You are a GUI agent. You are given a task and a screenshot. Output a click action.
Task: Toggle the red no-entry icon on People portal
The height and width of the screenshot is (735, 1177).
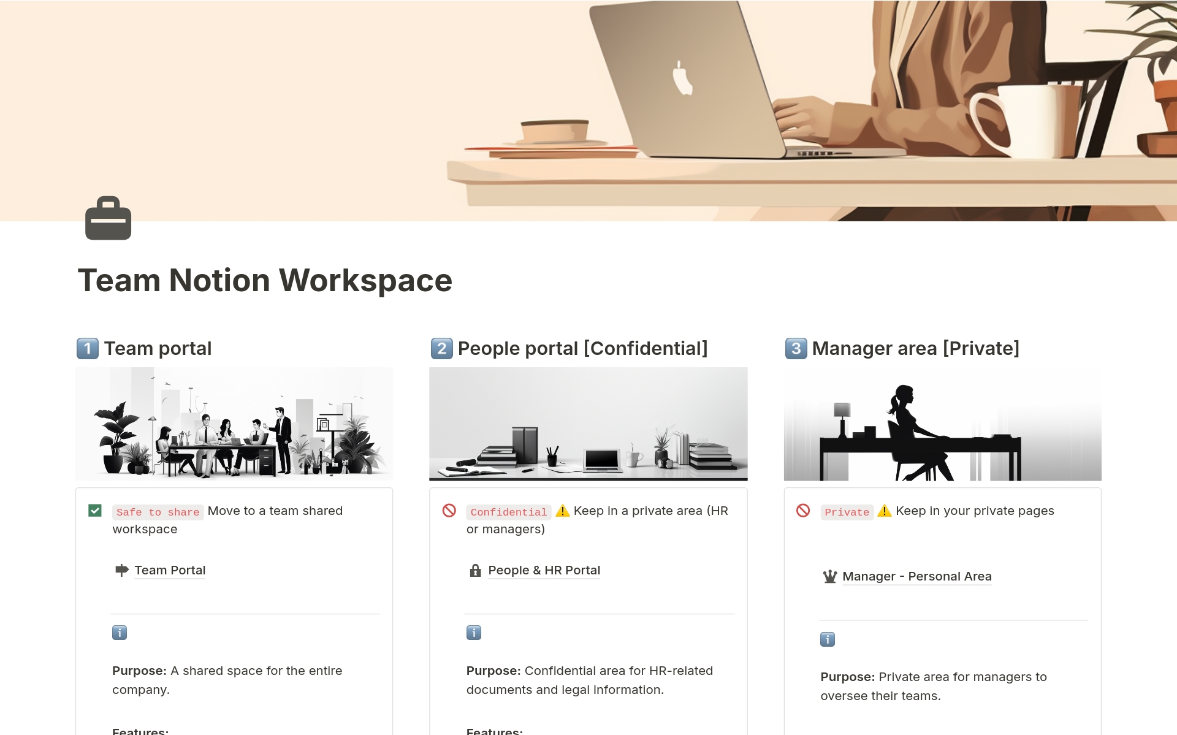click(448, 511)
